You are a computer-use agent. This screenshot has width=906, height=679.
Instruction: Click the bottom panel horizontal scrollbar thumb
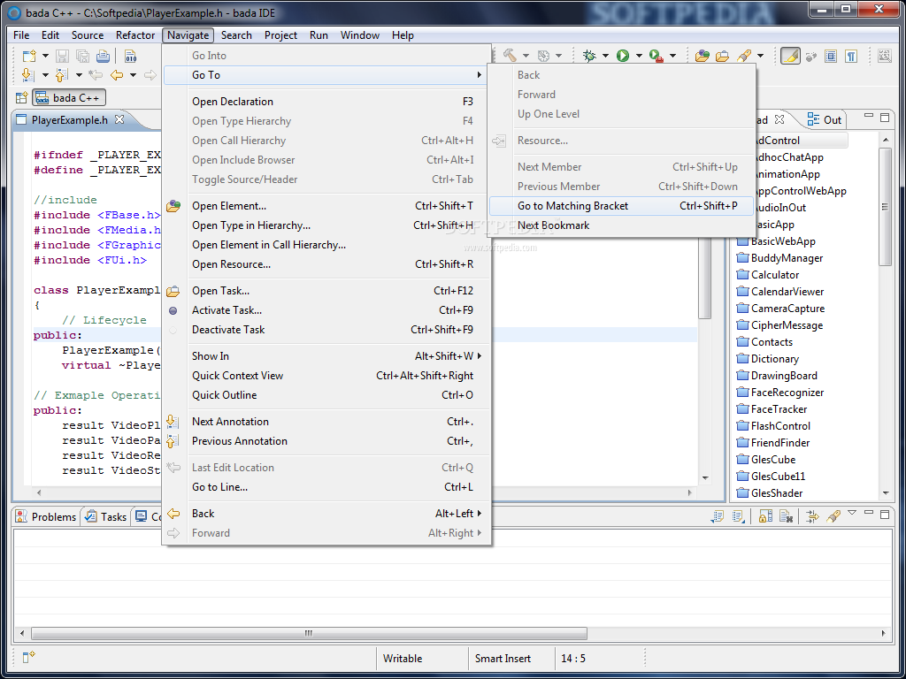(x=309, y=633)
